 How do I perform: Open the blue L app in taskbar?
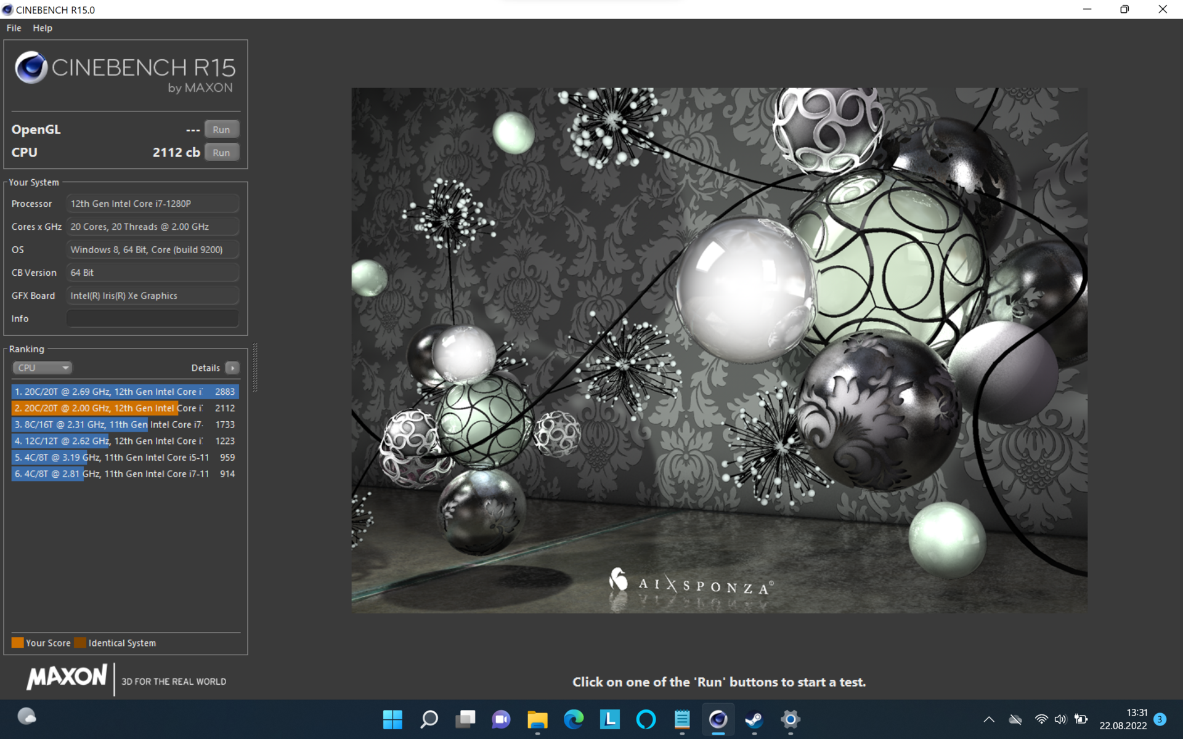pos(609,719)
